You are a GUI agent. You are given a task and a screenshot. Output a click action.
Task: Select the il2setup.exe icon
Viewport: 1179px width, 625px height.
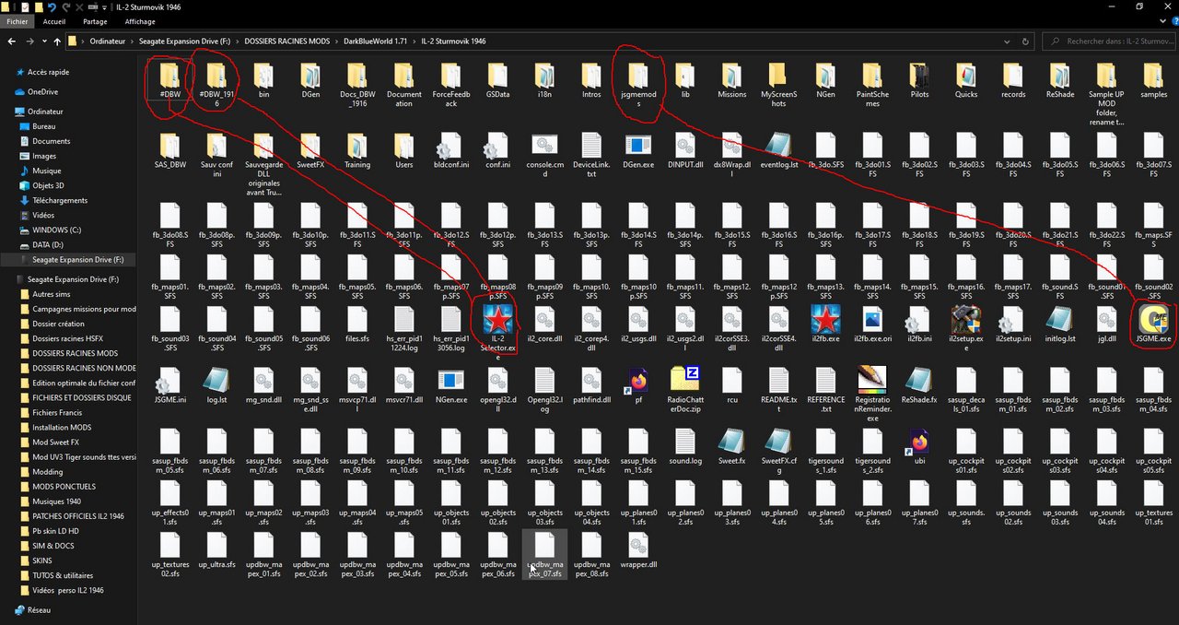point(965,324)
